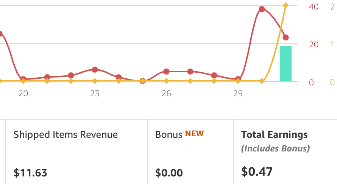Click the x-axis date label 26
Viewport: 337px width, 184px height.
pyautogui.click(x=166, y=94)
